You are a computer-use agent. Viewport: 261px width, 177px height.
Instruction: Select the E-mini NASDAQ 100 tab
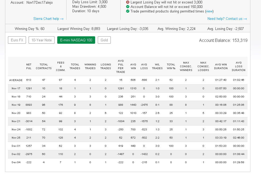[x=76, y=40]
